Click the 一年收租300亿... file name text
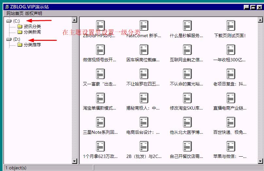 229,60
